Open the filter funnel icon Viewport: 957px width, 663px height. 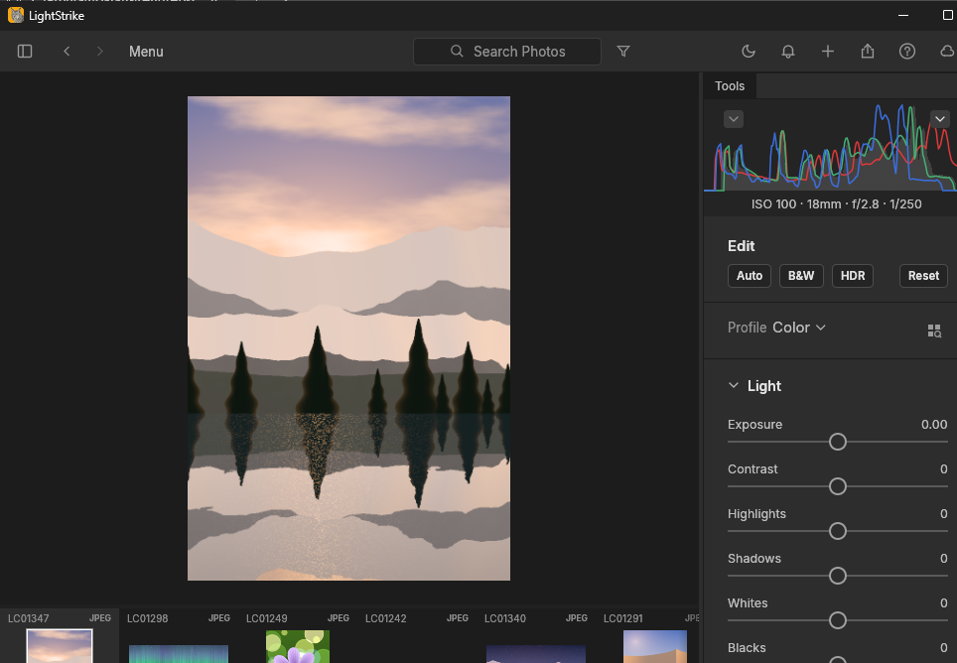click(x=623, y=52)
